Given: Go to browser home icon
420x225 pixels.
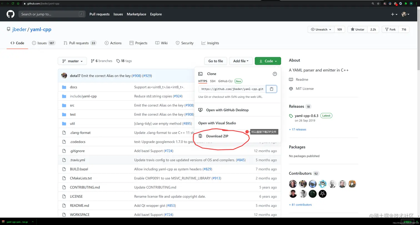Looking at the screenshot, I should click(18, 4).
